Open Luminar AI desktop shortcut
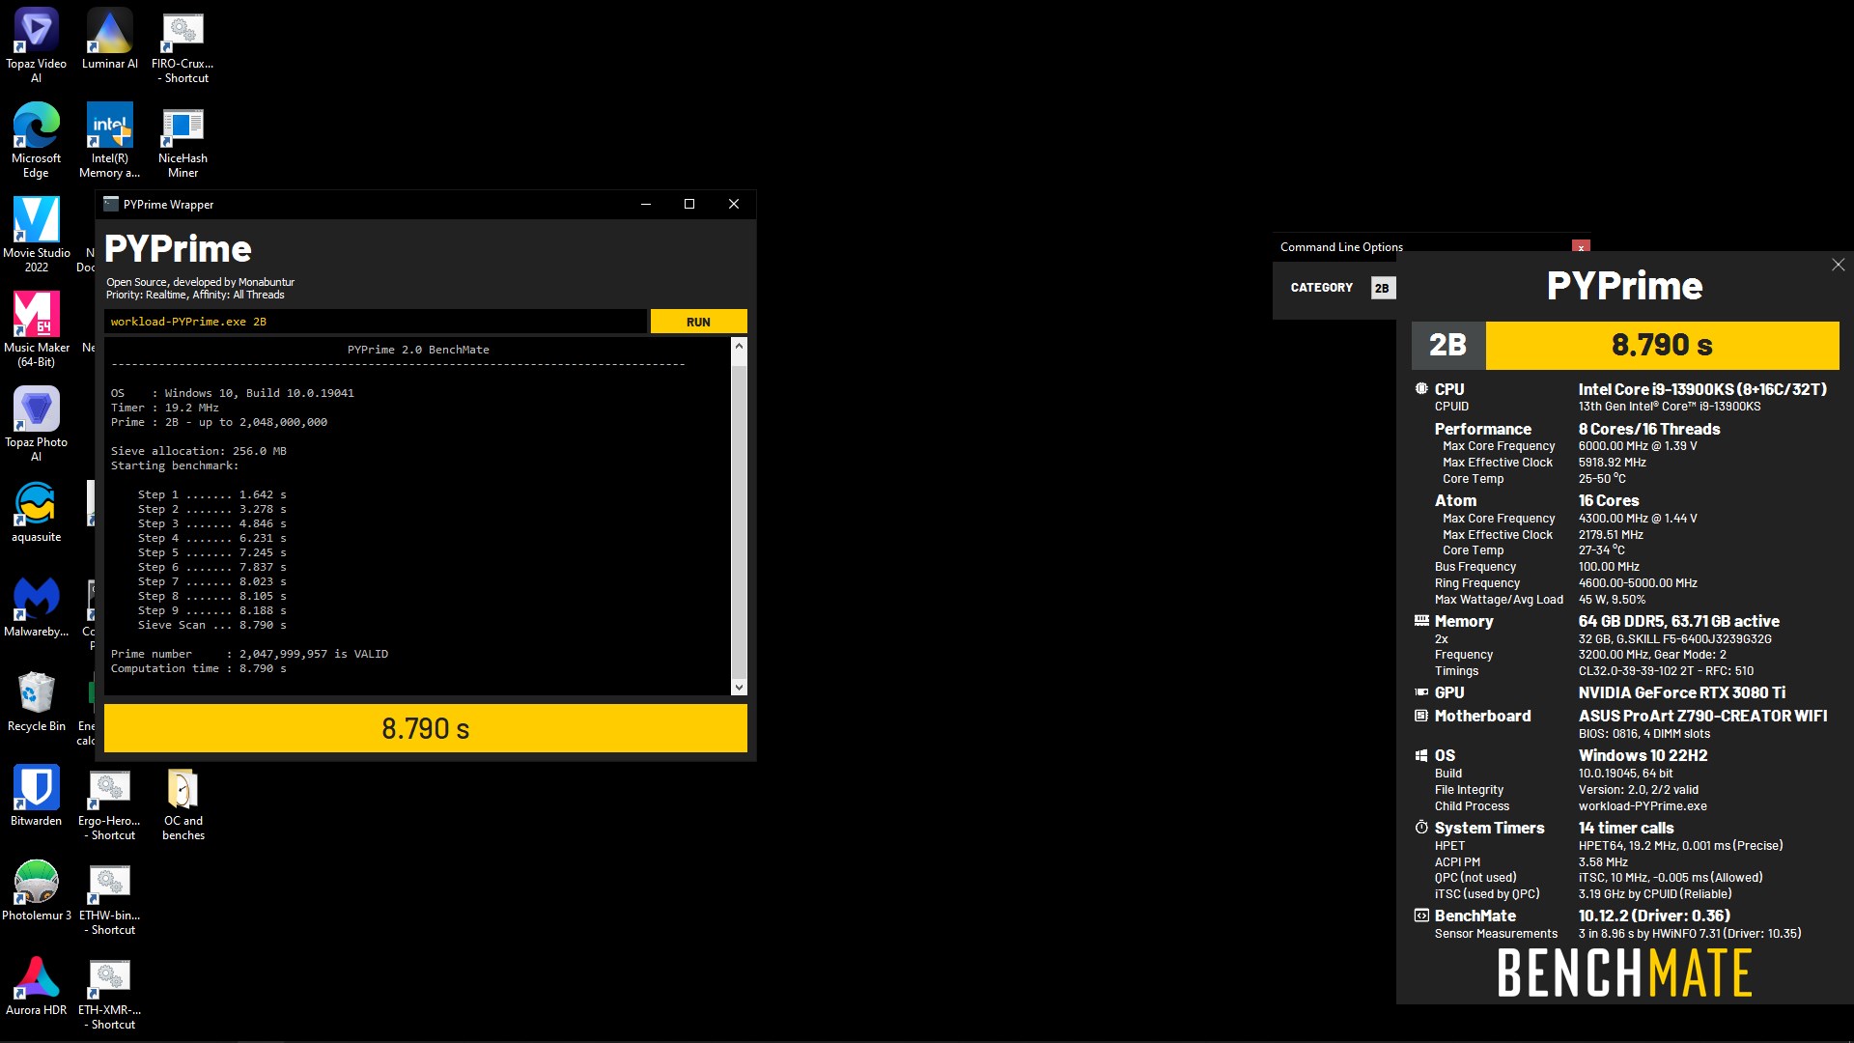Viewport: 1854px width, 1043px height. click(110, 39)
